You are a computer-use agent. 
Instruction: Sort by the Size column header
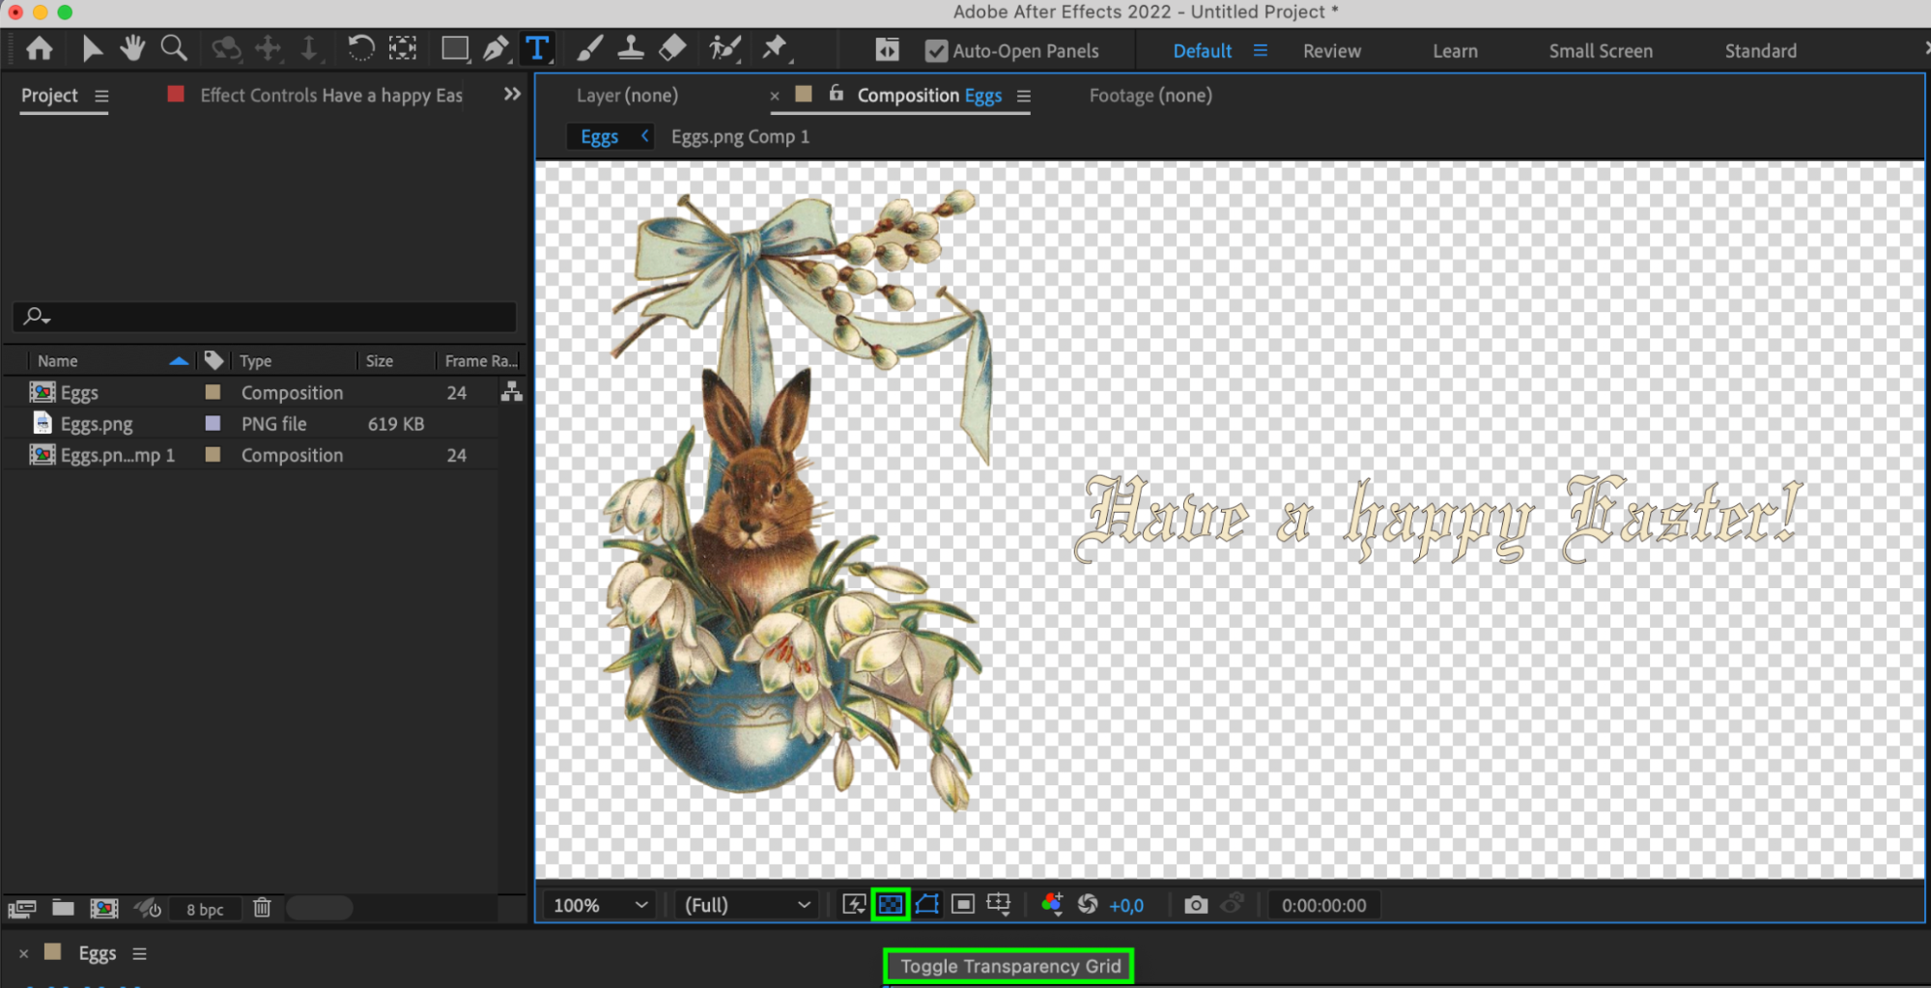point(380,361)
